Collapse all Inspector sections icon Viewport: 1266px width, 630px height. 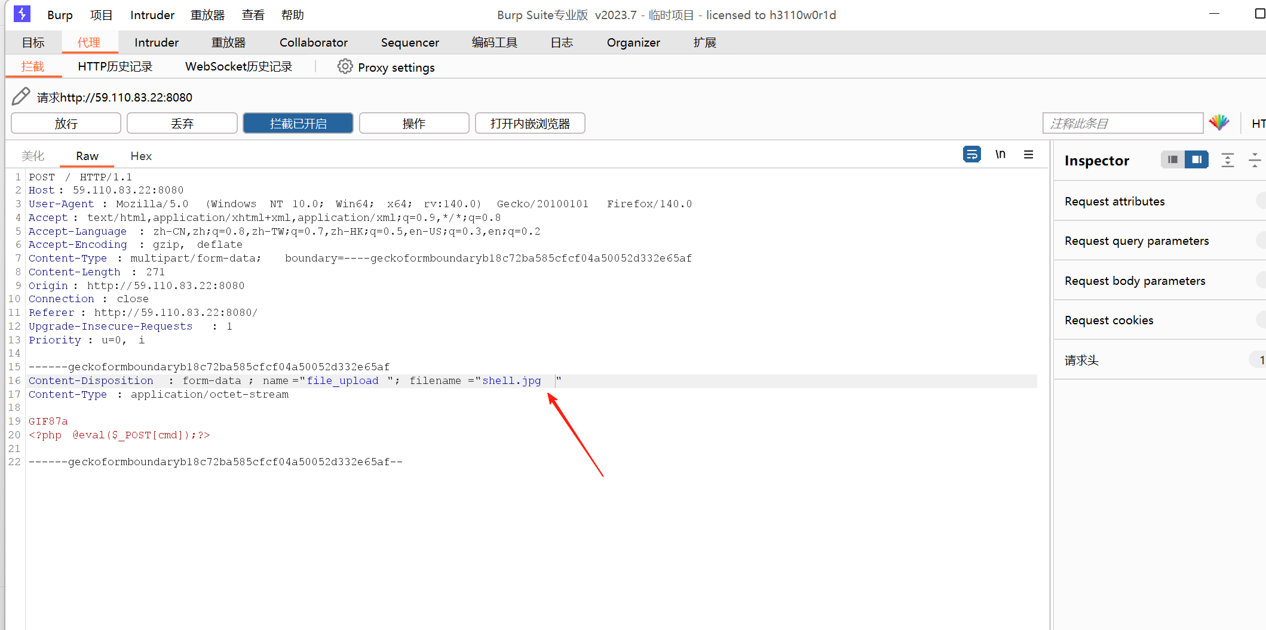point(1254,159)
